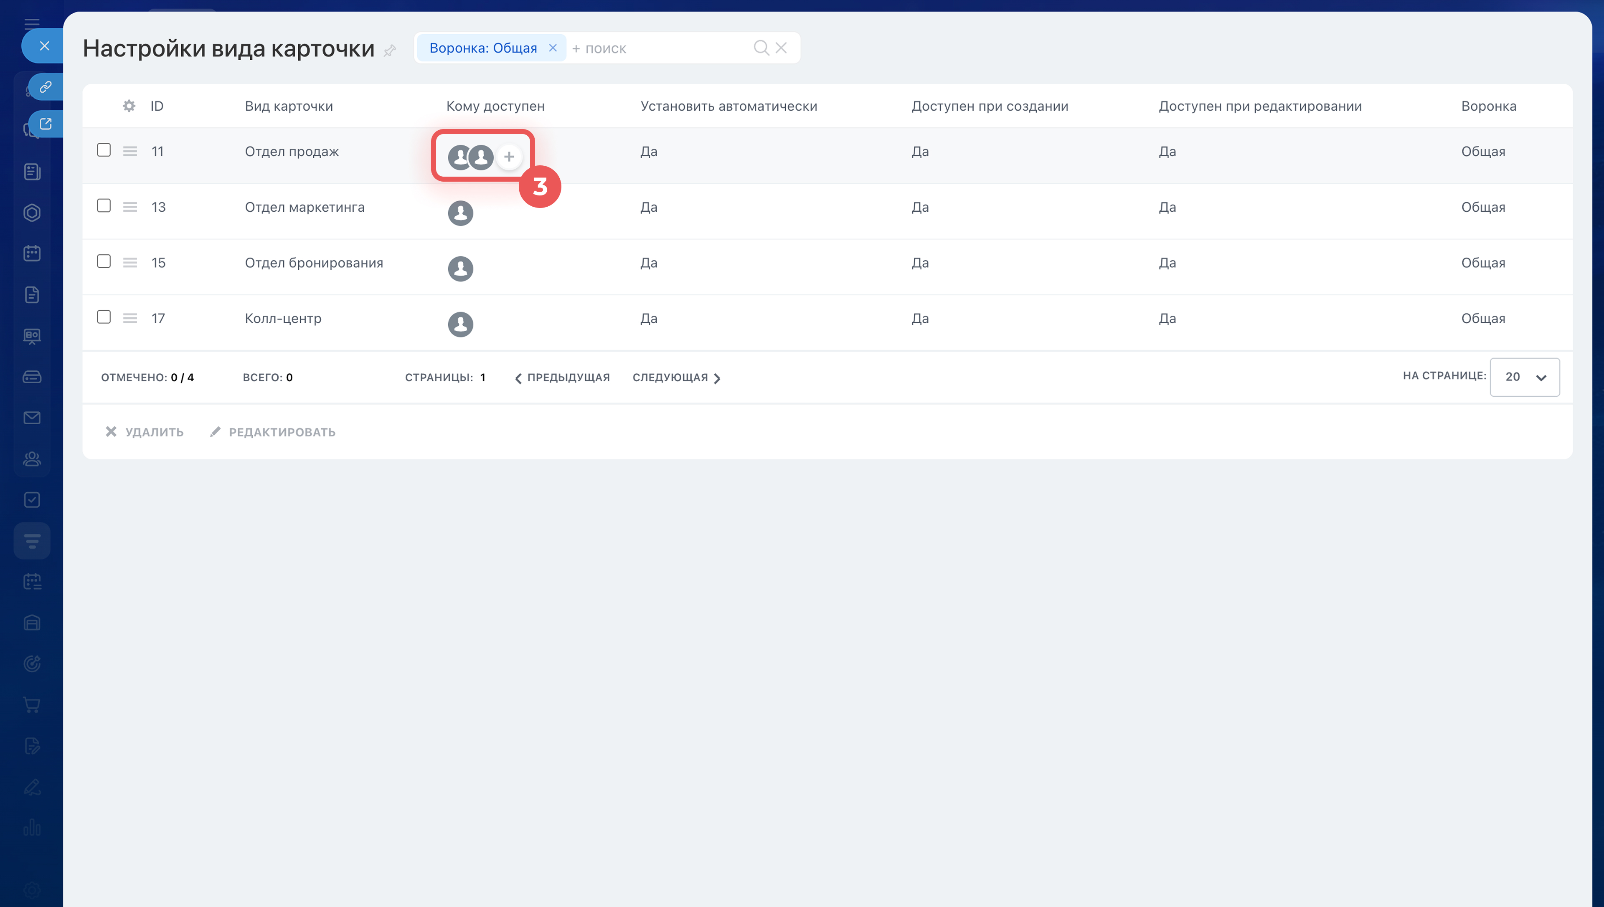Screen dimensions: 1604x907
Task: Click the РЕДАКТИРОВАТЬ button
Action: (x=273, y=432)
